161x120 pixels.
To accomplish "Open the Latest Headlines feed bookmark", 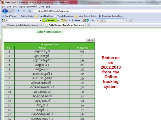I will tap(44, 16).
